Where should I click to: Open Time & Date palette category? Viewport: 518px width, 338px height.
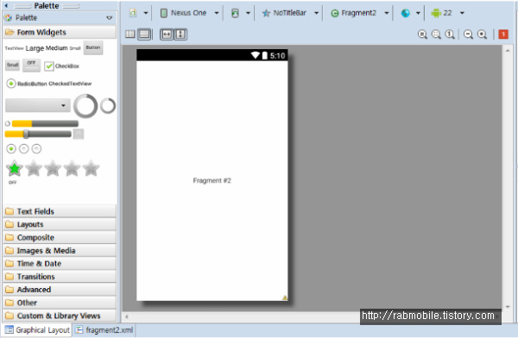pos(60,263)
